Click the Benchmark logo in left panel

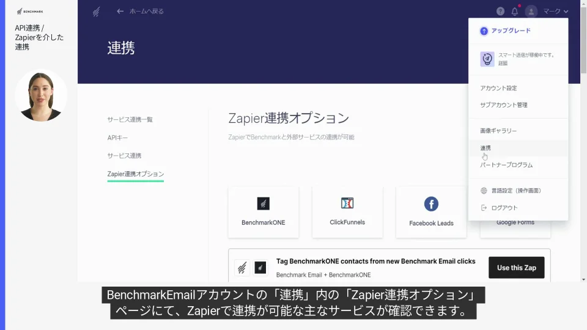tap(30, 12)
